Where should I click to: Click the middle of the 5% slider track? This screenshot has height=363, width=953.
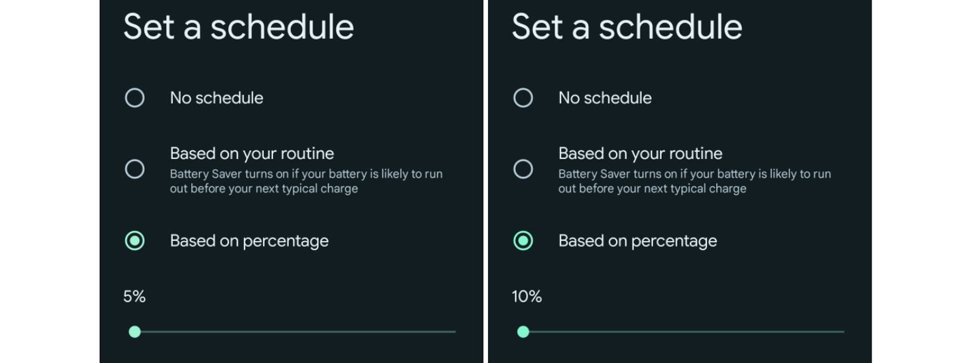coord(295,332)
